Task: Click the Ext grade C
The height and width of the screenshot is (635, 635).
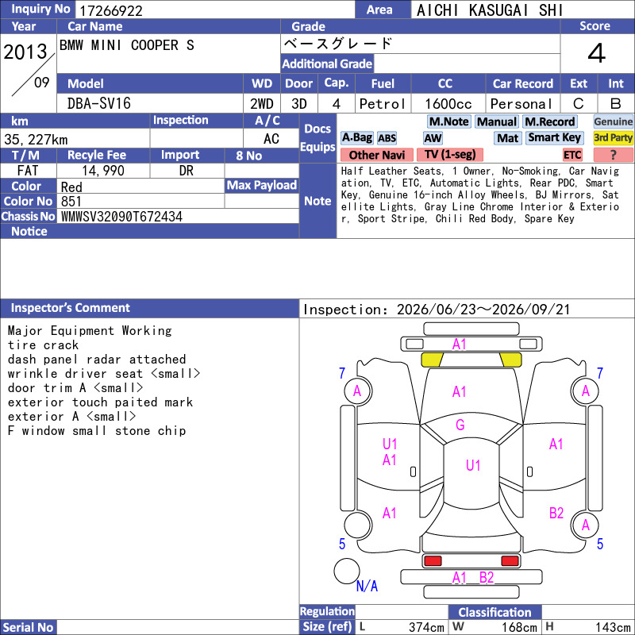Action: 579,104
